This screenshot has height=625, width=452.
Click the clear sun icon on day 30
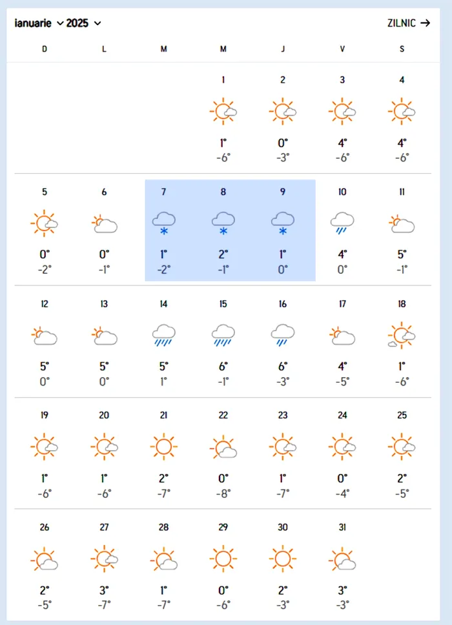tap(283, 559)
